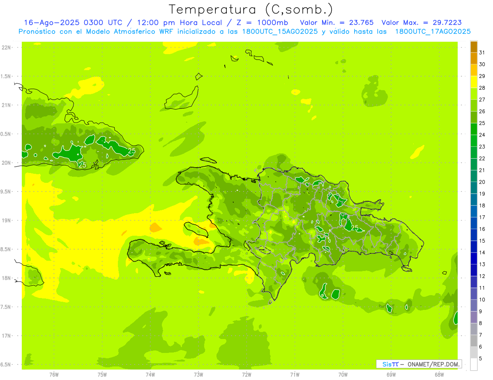
Task: Click the dark blue legend swatch between 12 and 13
Action: pos(474,270)
